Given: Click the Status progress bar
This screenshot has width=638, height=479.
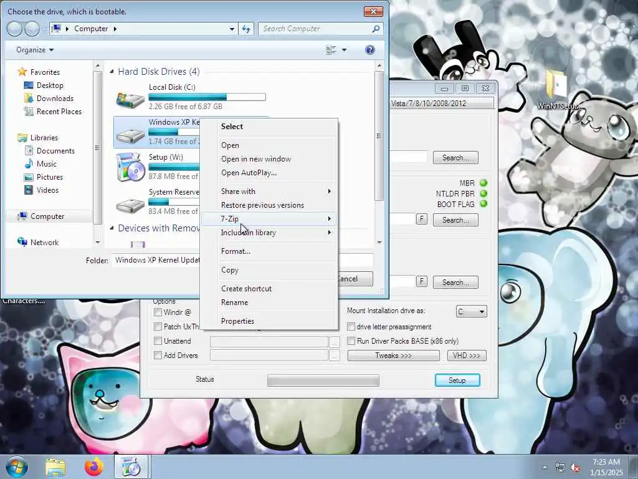Looking at the screenshot, I should coord(323,380).
